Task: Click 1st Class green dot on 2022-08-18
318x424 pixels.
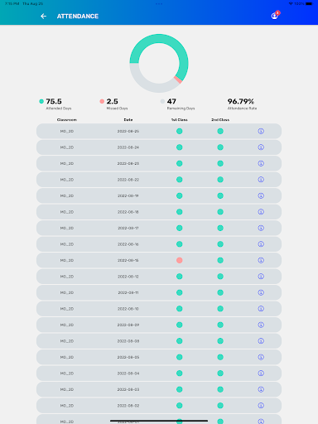Action: pos(180,212)
